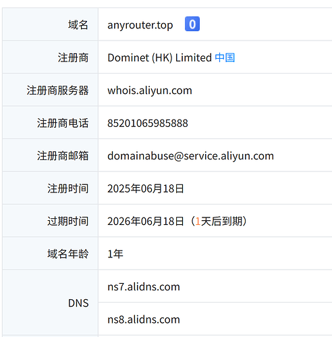Click the 域名 row label
332x337 pixels.
click(x=78, y=25)
